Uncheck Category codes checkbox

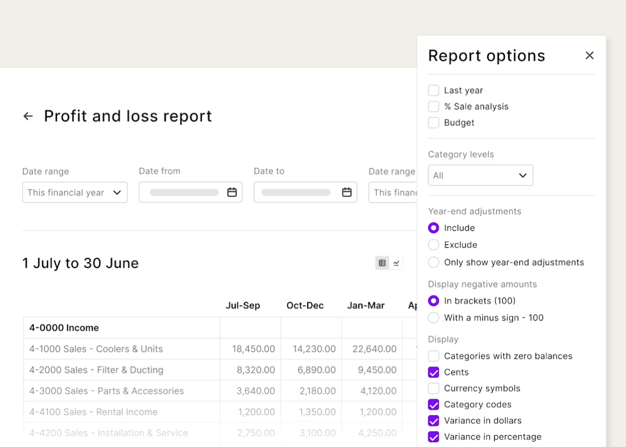[x=434, y=404]
